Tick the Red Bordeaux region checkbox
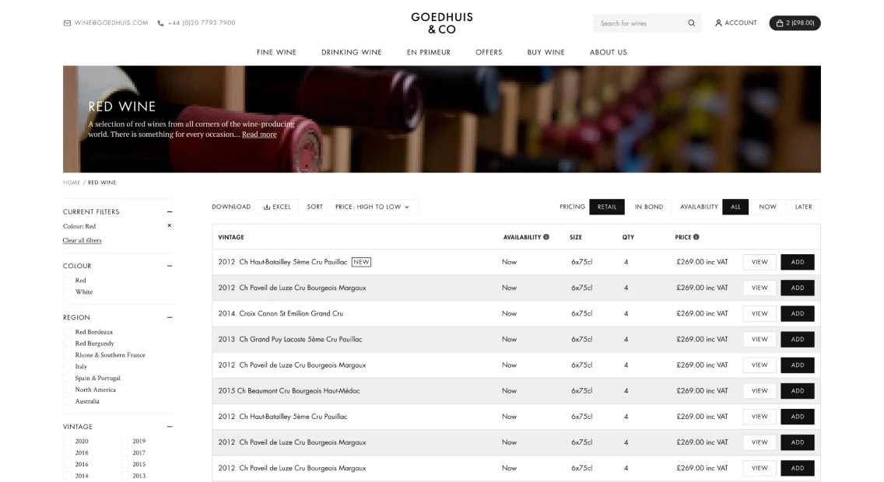Viewport: 884px width, 482px height. pyautogui.click(x=67, y=332)
